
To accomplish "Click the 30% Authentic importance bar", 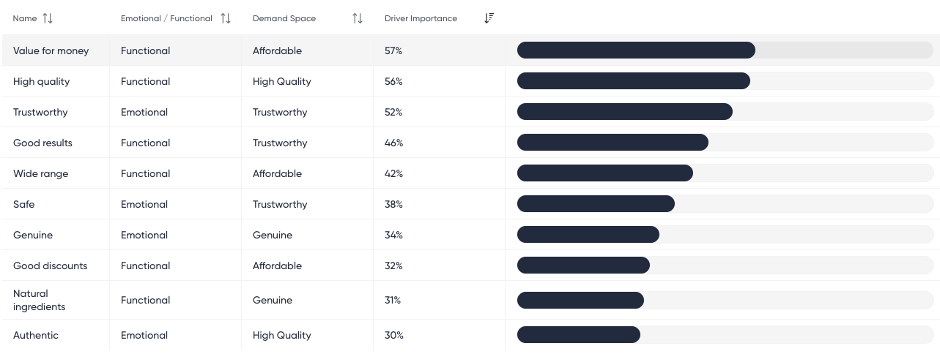I will pos(579,335).
